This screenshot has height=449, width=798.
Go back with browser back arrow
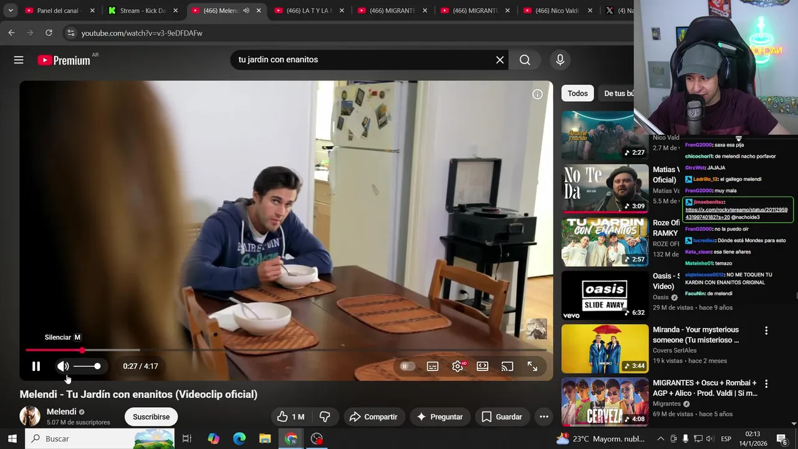coord(11,33)
